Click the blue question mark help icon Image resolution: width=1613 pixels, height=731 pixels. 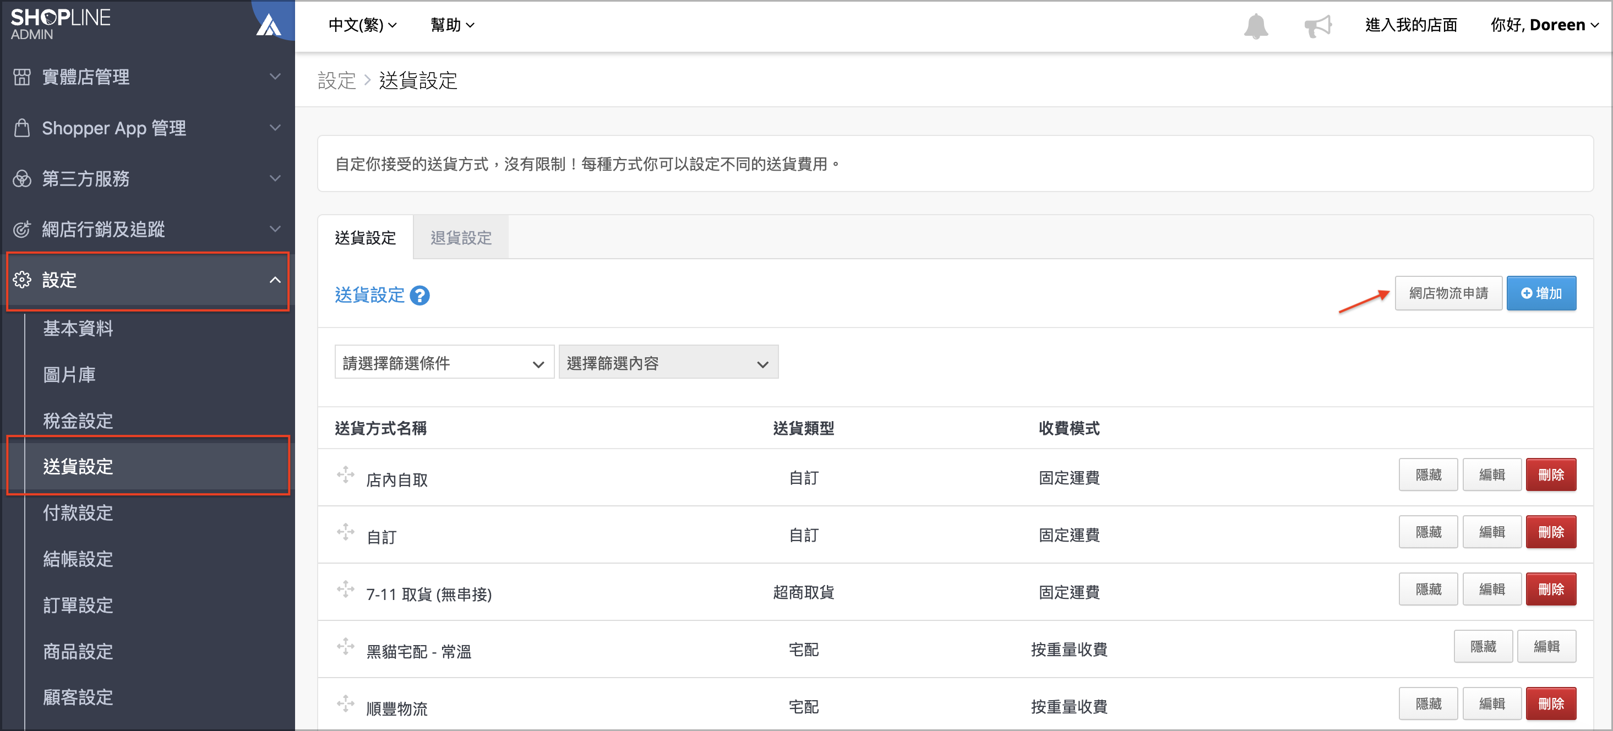[x=419, y=295]
